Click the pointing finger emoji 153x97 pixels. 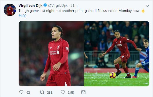click(143, 11)
